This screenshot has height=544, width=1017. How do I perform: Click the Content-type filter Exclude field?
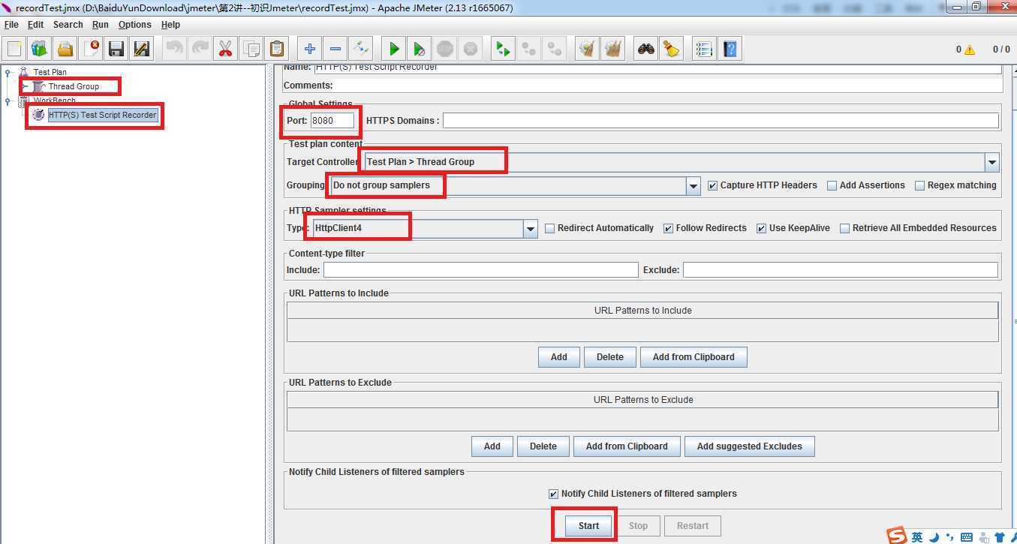841,270
